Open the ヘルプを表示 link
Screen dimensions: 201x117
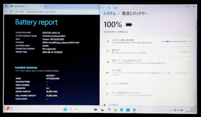coord(113,105)
